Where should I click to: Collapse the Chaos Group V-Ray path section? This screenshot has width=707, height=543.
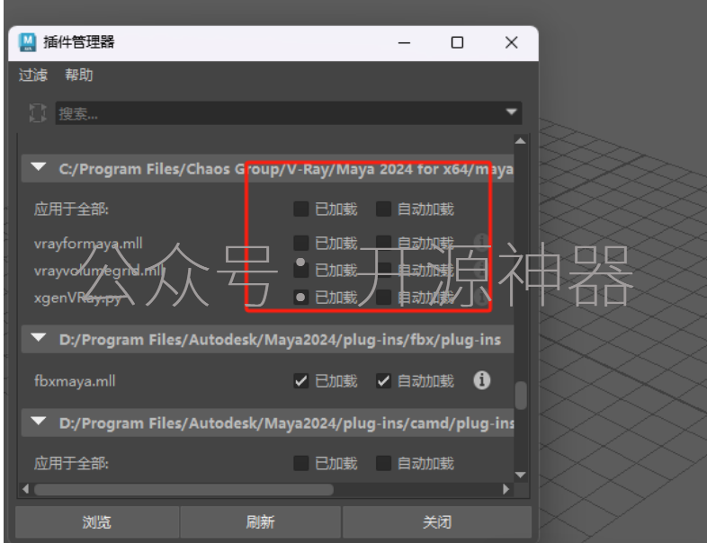tap(39, 167)
